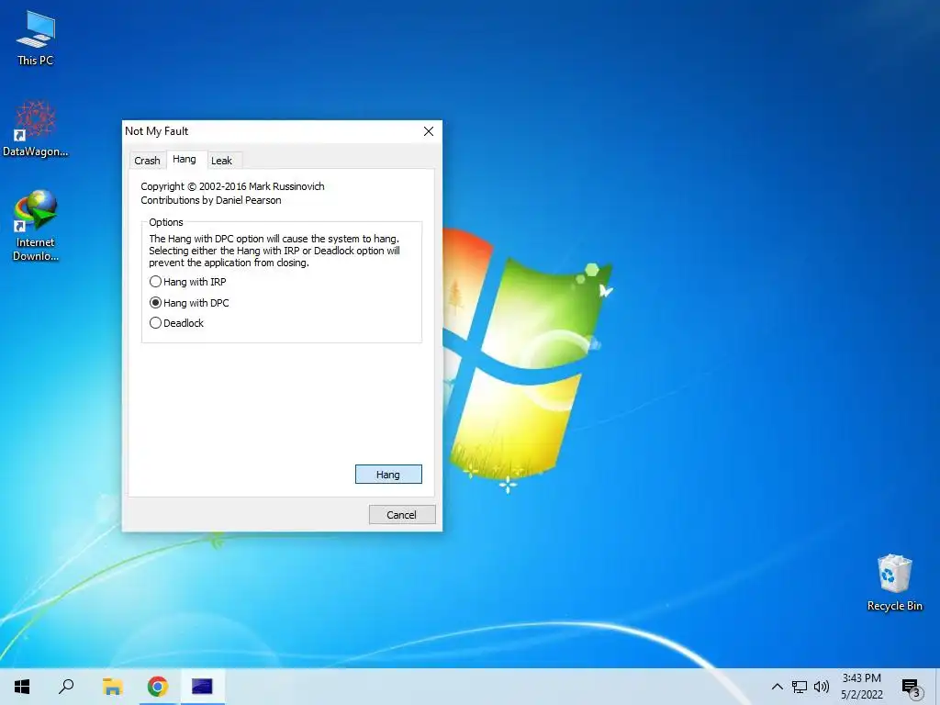Select the Internet Download Manager shortcut
The height and width of the screenshot is (705, 940).
point(36,226)
